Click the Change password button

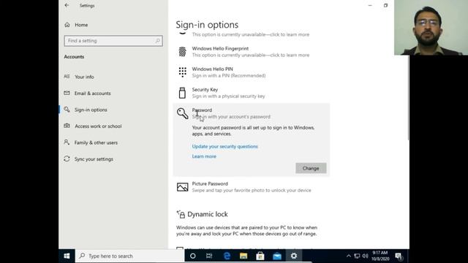(311, 168)
